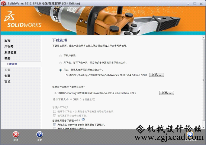Click the 下载选项 page heading
The image size is (206, 145).
coord(59,40)
